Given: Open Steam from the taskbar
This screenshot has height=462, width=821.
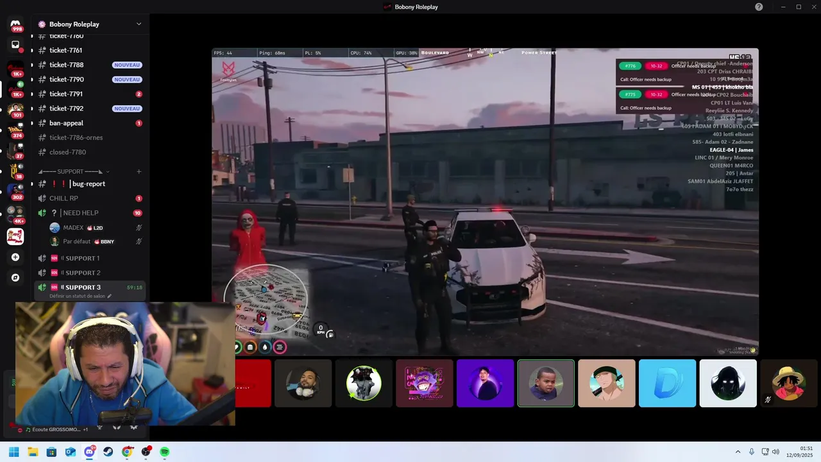Looking at the screenshot, I should 108,452.
